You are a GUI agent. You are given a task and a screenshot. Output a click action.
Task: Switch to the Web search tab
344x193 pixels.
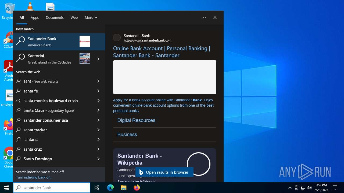(x=74, y=17)
